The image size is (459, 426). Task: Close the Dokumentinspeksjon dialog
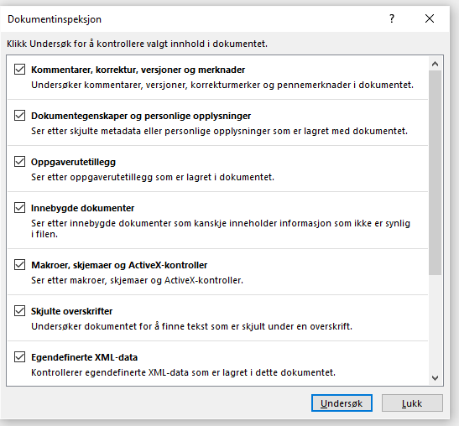pos(430,18)
